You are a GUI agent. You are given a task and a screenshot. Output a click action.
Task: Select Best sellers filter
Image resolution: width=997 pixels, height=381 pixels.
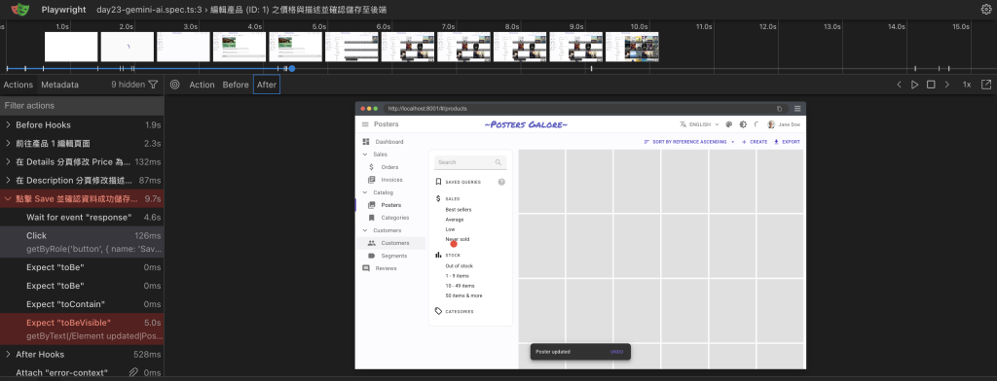(x=459, y=210)
